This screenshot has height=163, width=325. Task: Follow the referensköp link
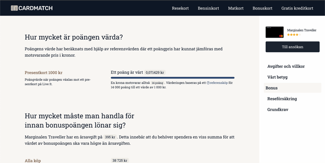pyautogui.click(x=219, y=83)
